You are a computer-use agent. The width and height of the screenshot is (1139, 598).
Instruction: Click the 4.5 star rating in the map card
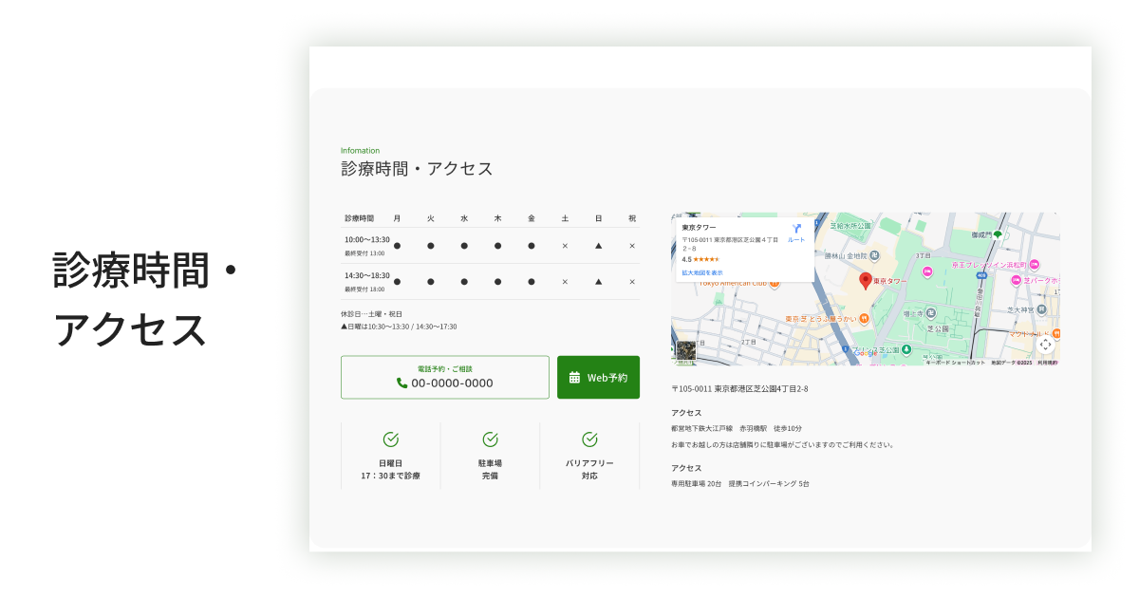tap(702, 259)
